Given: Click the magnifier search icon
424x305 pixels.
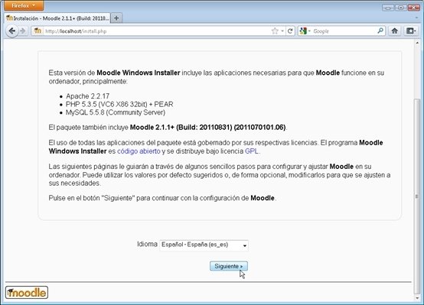Looking at the screenshot, I should [x=380, y=31].
